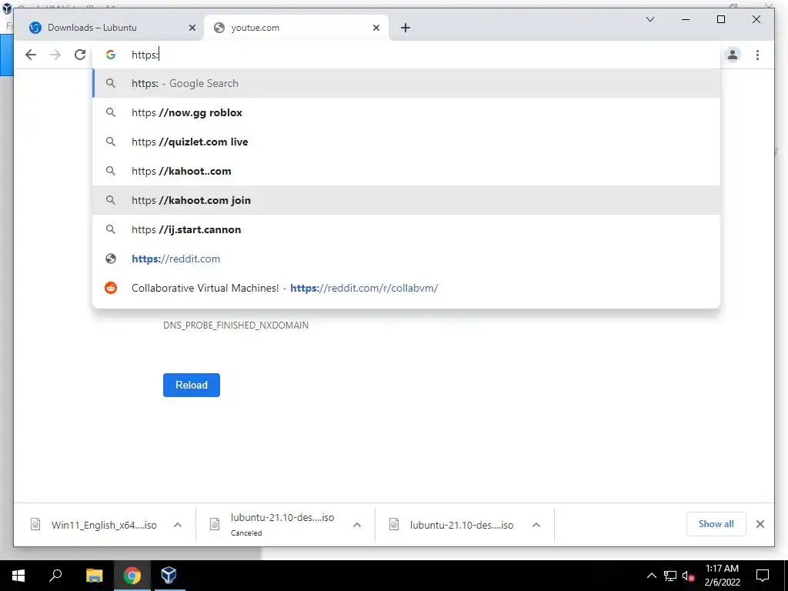Close the youtue.com tab
The image size is (788, 591).
376,28
